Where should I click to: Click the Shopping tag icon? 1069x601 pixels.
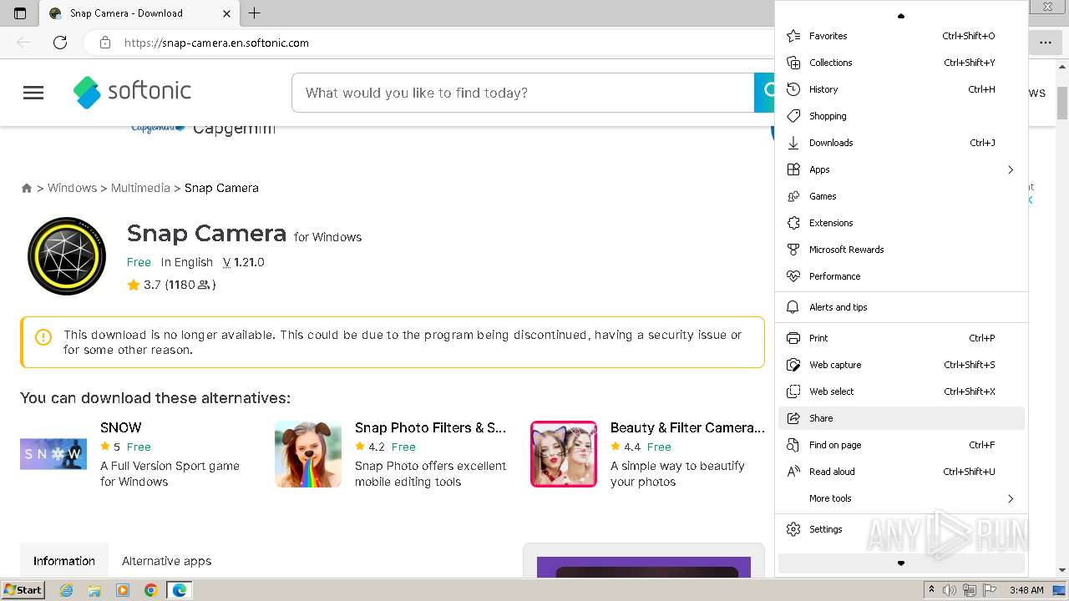tap(793, 116)
